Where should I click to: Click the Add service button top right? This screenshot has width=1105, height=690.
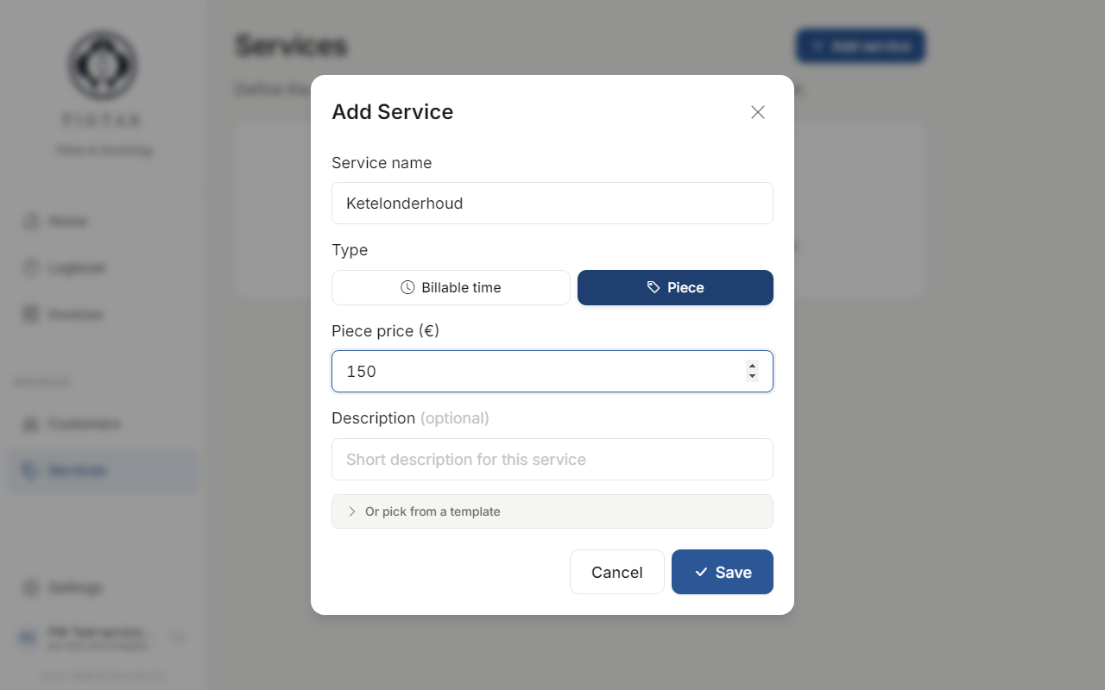tap(860, 46)
